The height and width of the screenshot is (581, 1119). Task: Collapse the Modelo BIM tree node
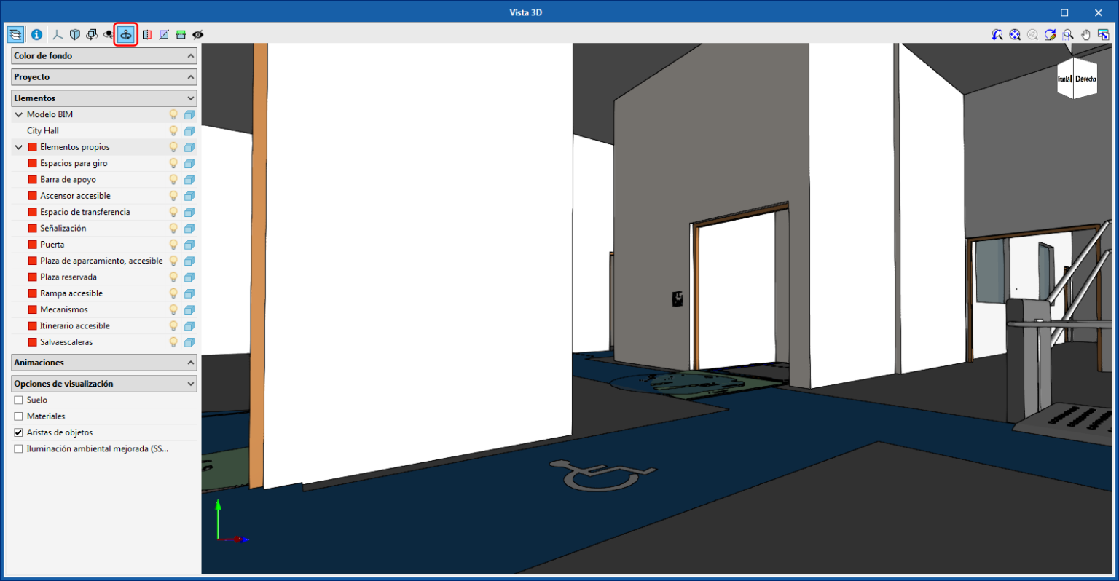coord(18,114)
